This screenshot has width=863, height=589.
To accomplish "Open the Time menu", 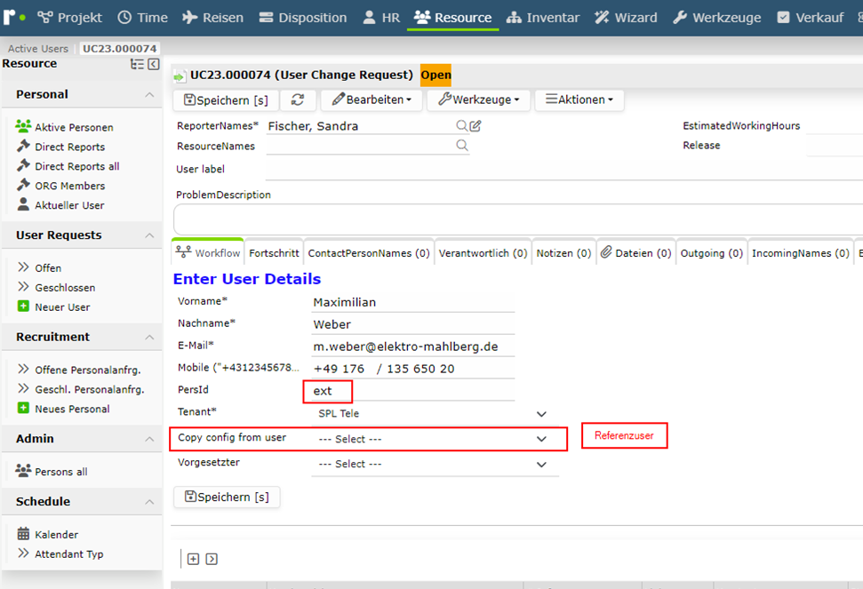I will coord(142,18).
